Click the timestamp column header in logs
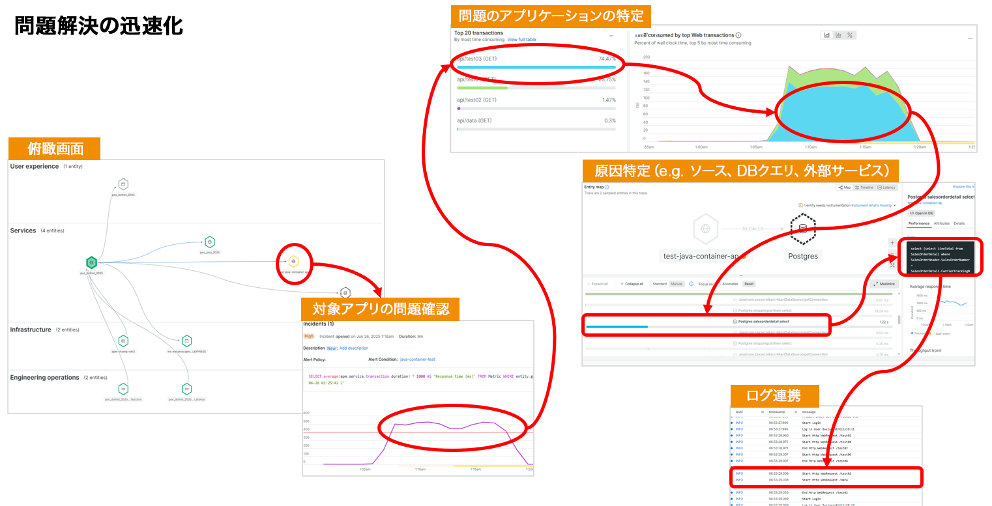The width and height of the screenshot is (992, 506). point(777,412)
